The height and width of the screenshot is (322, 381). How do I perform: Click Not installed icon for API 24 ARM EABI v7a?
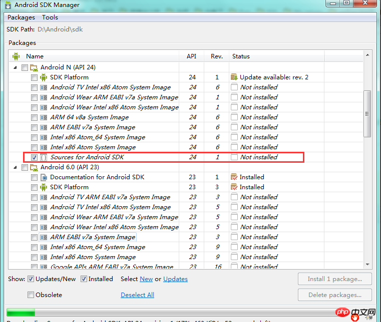234,127
